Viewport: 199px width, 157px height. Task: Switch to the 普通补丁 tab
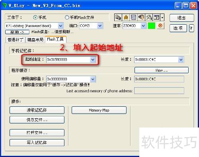click(16, 40)
